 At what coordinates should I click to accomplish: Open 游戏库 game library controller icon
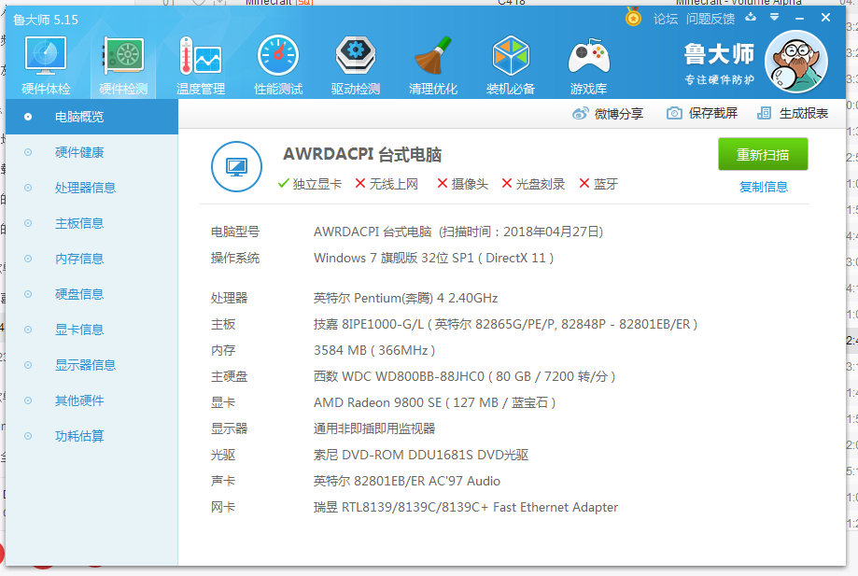(588, 64)
